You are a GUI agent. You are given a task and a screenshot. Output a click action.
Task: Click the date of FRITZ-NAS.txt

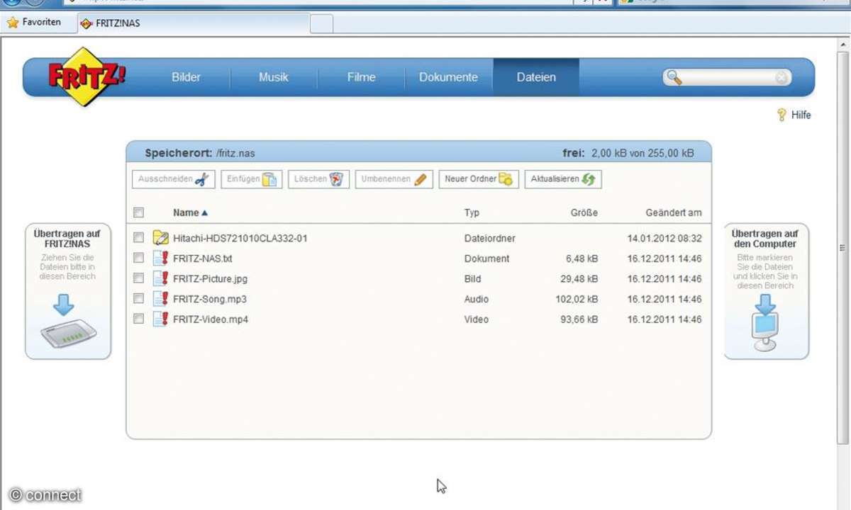click(x=664, y=259)
